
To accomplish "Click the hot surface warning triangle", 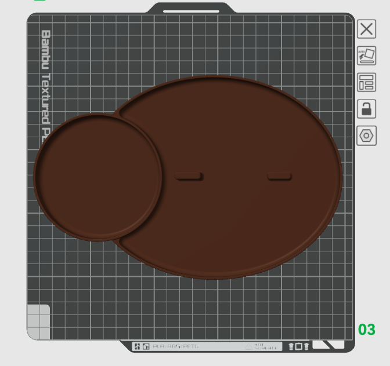I will pyautogui.click(x=248, y=346).
